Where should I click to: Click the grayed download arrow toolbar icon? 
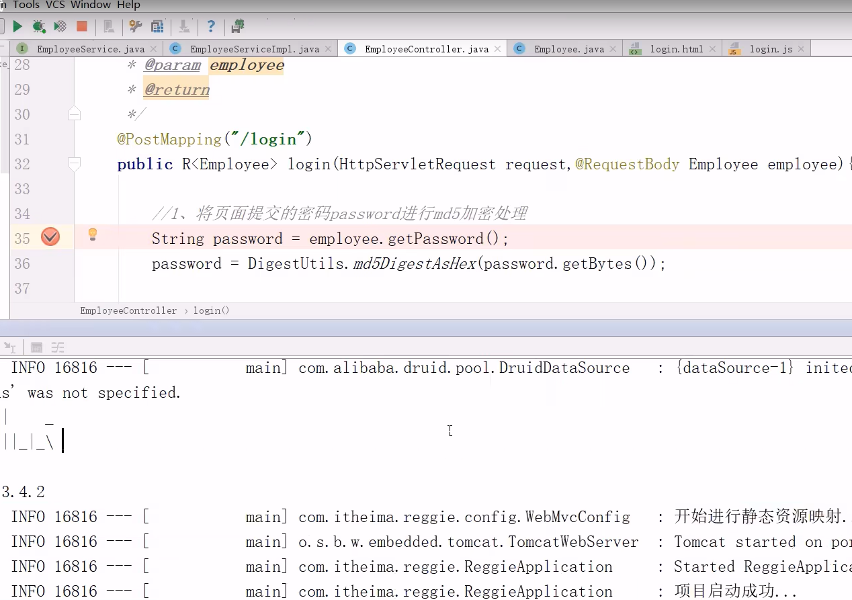point(183,26)
